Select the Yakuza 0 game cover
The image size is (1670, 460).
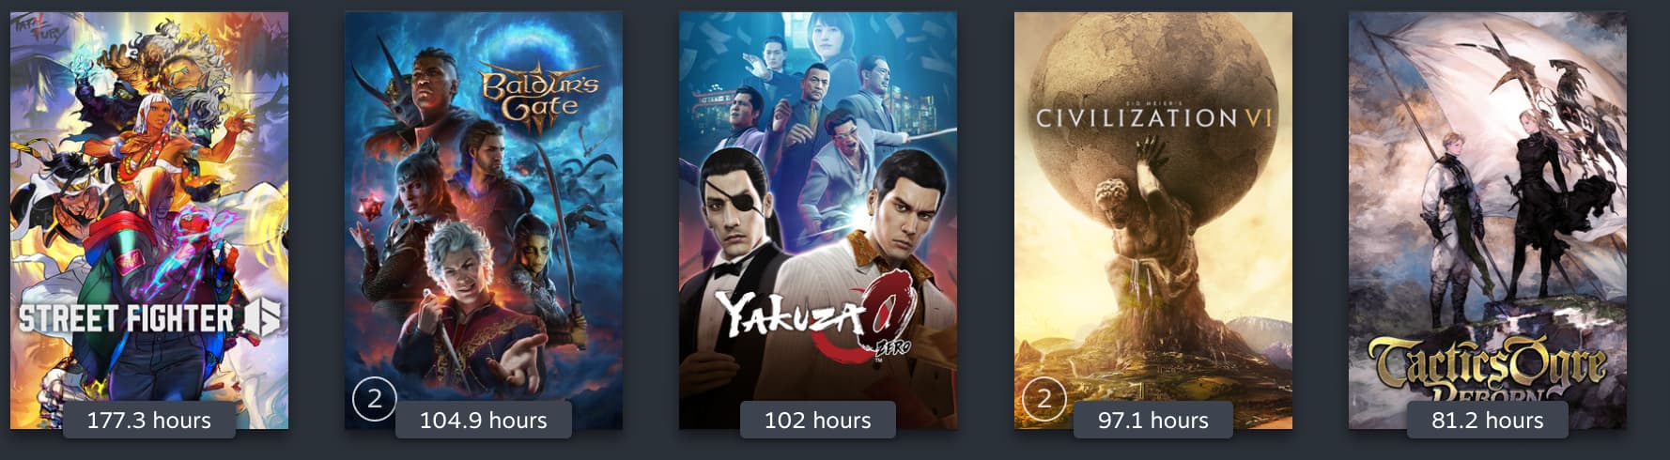[x=818, y=220]
